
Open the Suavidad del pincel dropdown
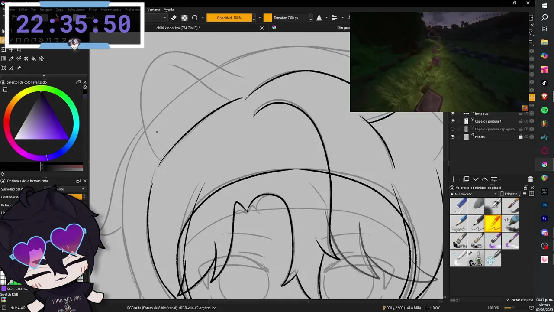click(65, 189)
